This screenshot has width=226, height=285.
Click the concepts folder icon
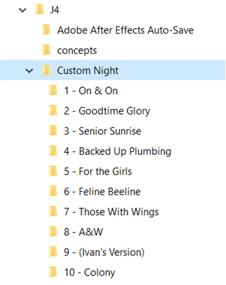(x=46, y=50)
